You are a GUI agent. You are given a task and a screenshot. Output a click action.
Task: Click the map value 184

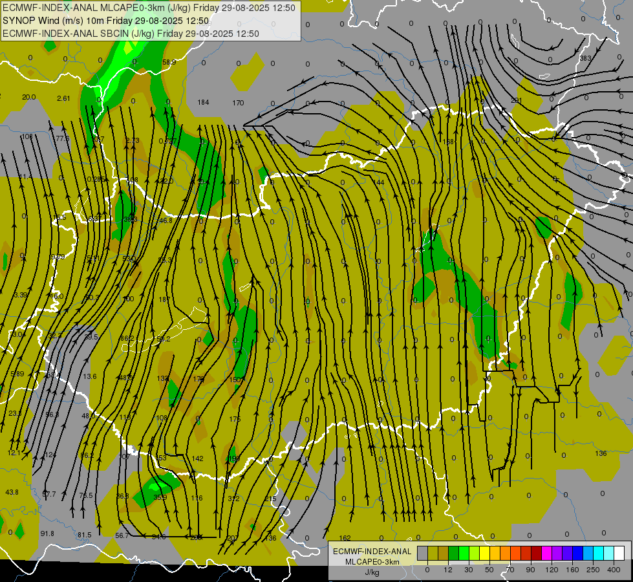[x=203, y=102]
